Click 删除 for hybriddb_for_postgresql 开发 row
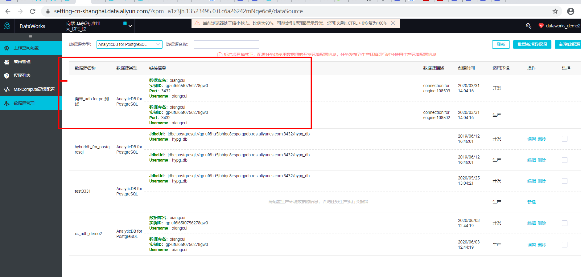This screenshot has height=277, width=581. point(542,139)
